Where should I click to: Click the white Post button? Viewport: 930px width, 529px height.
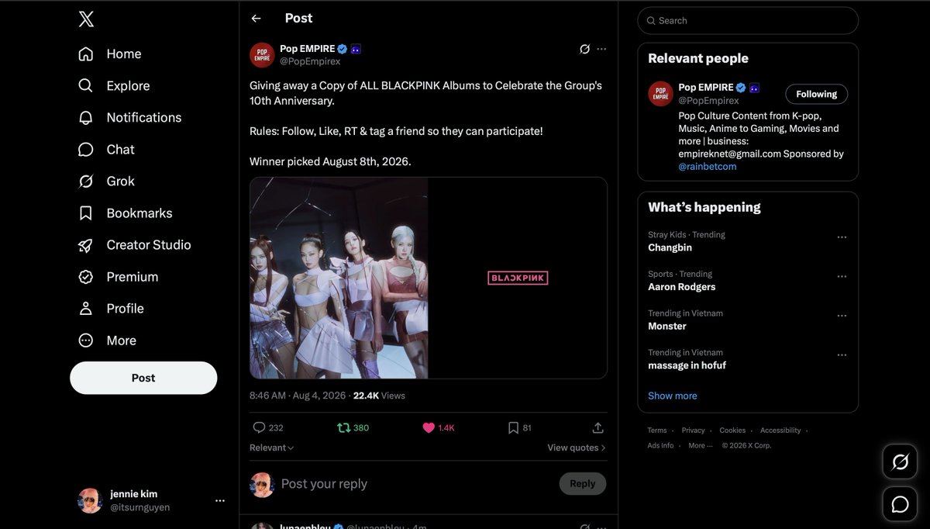[143, 378]
